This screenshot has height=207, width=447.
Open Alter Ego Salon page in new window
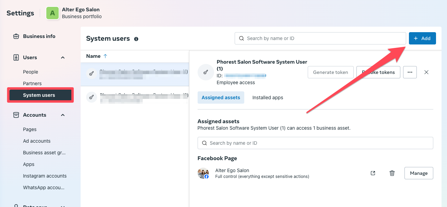point(373,173)
